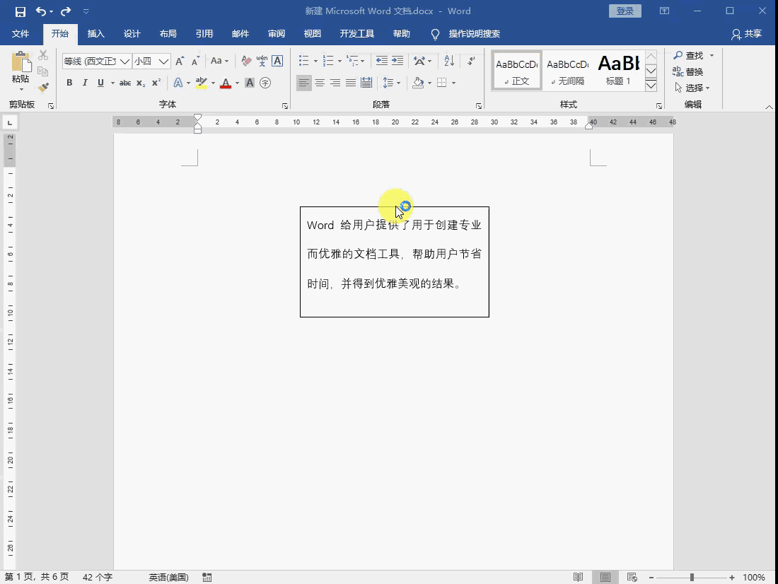This screenshot has height=584, width=778.
Task: Select the 标题 1 style
Action: (x=619, y=71)
